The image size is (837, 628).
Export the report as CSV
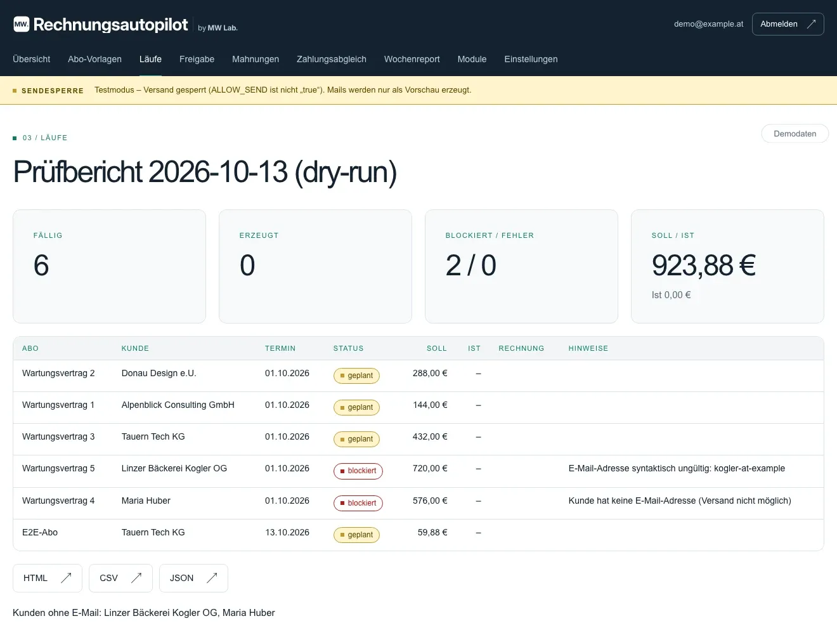120,578
